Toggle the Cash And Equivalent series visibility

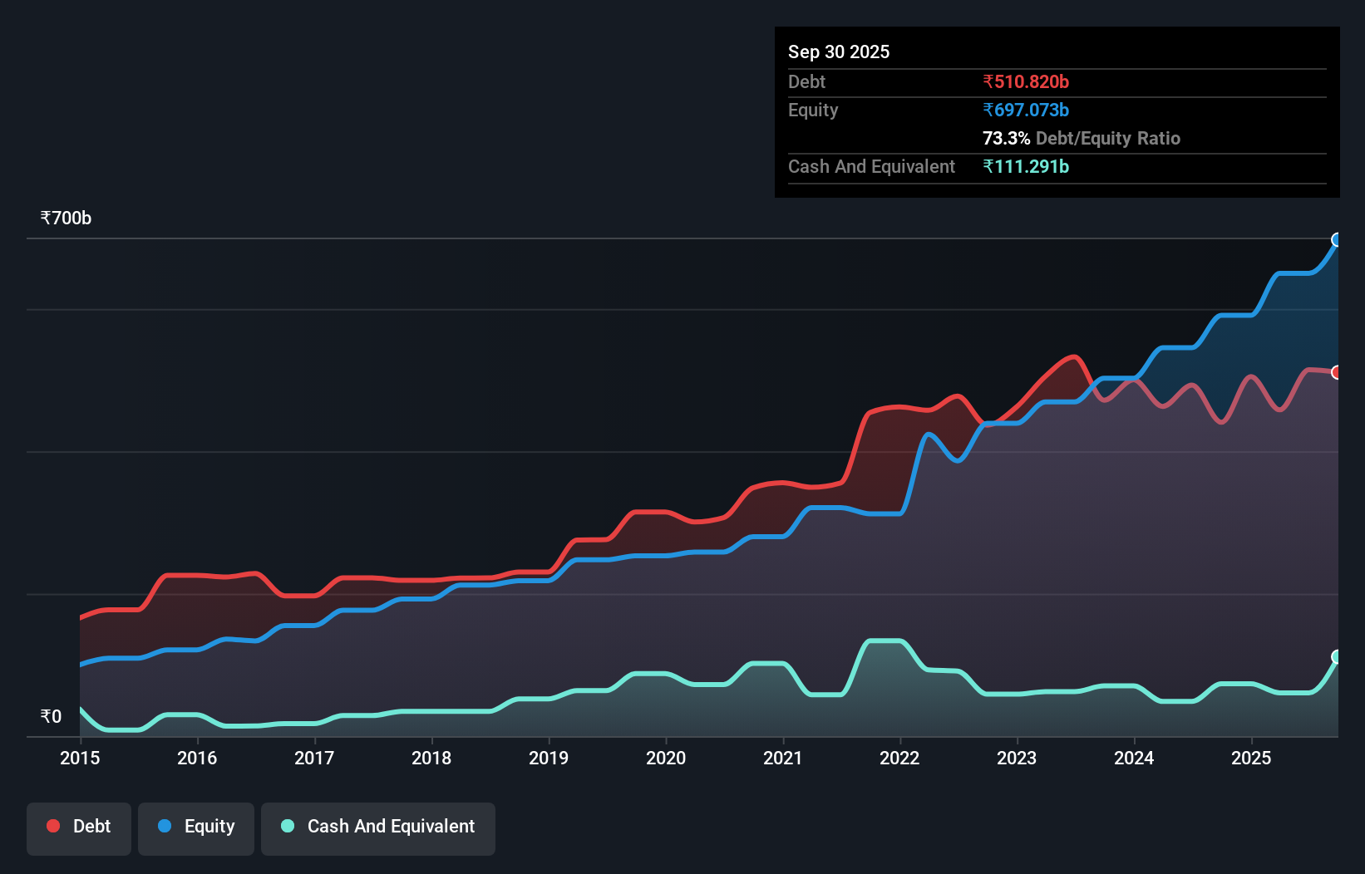378,827
